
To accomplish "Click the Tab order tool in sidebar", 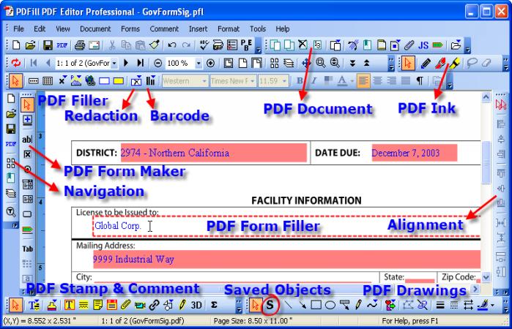I will (x=27, y=249).
